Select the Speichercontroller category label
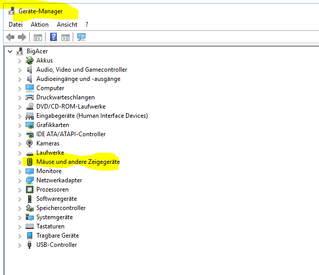This screenshot has width=319, height=275. pyautogui.click(x=61, y=208)
